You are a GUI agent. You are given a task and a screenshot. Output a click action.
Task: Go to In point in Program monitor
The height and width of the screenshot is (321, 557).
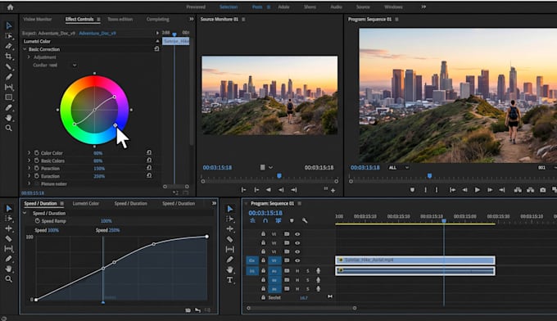pyautogui.click(x=452, y=190)
